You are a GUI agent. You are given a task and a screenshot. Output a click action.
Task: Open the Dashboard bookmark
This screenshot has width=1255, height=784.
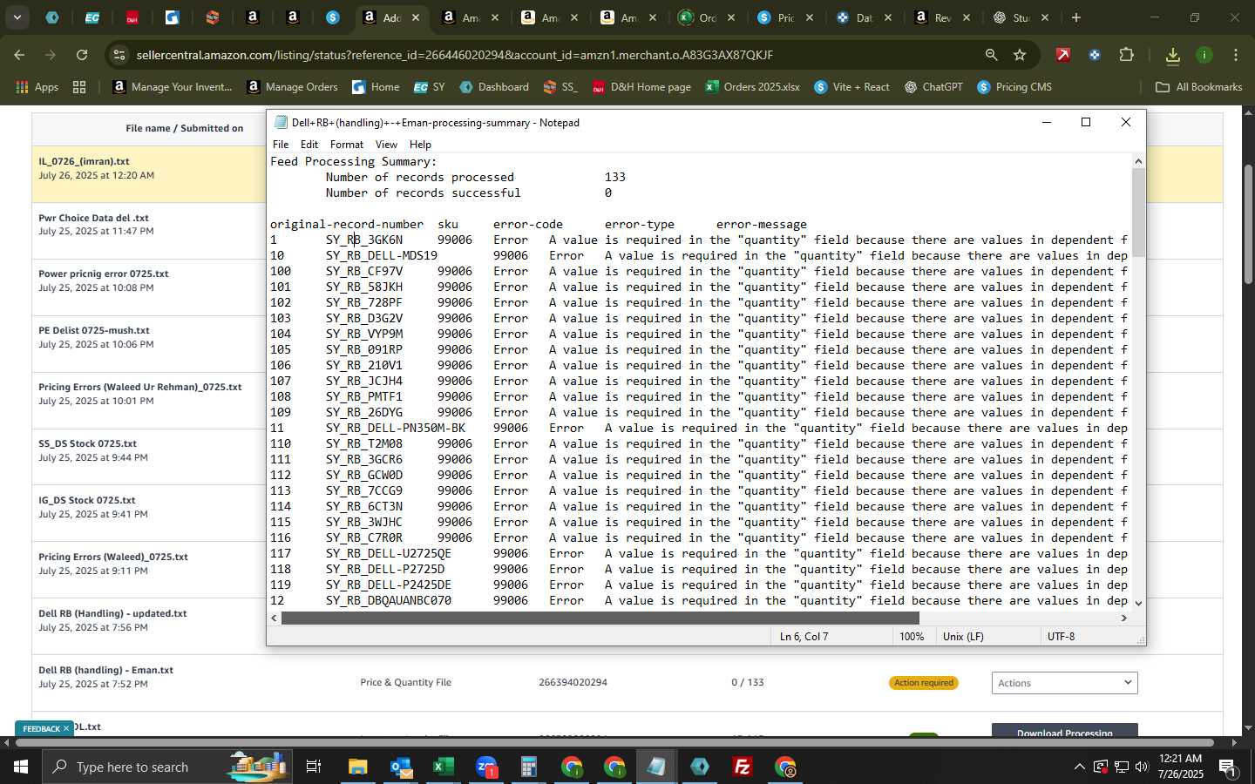point(494,87)
